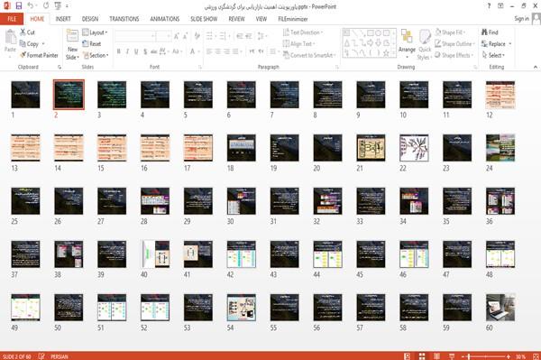Screen dimensions: 541x360
Task: Select slide 12 thumbnail
Action: coord(500,95)
